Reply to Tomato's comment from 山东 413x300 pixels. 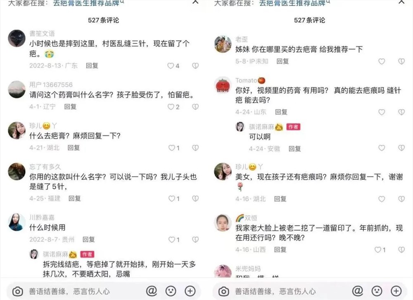click(281, 112)
